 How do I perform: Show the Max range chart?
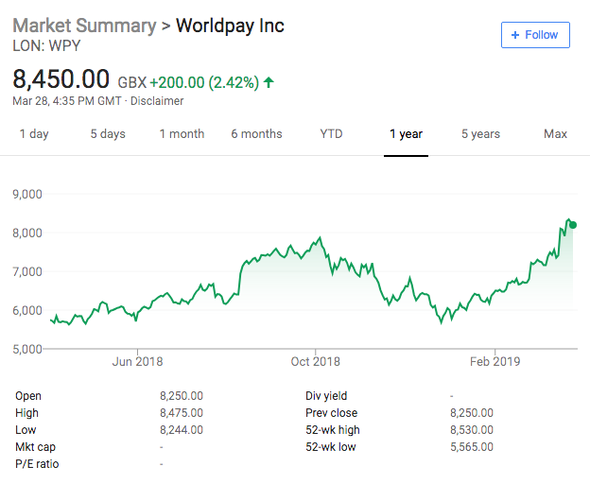[x=555, y=134]
